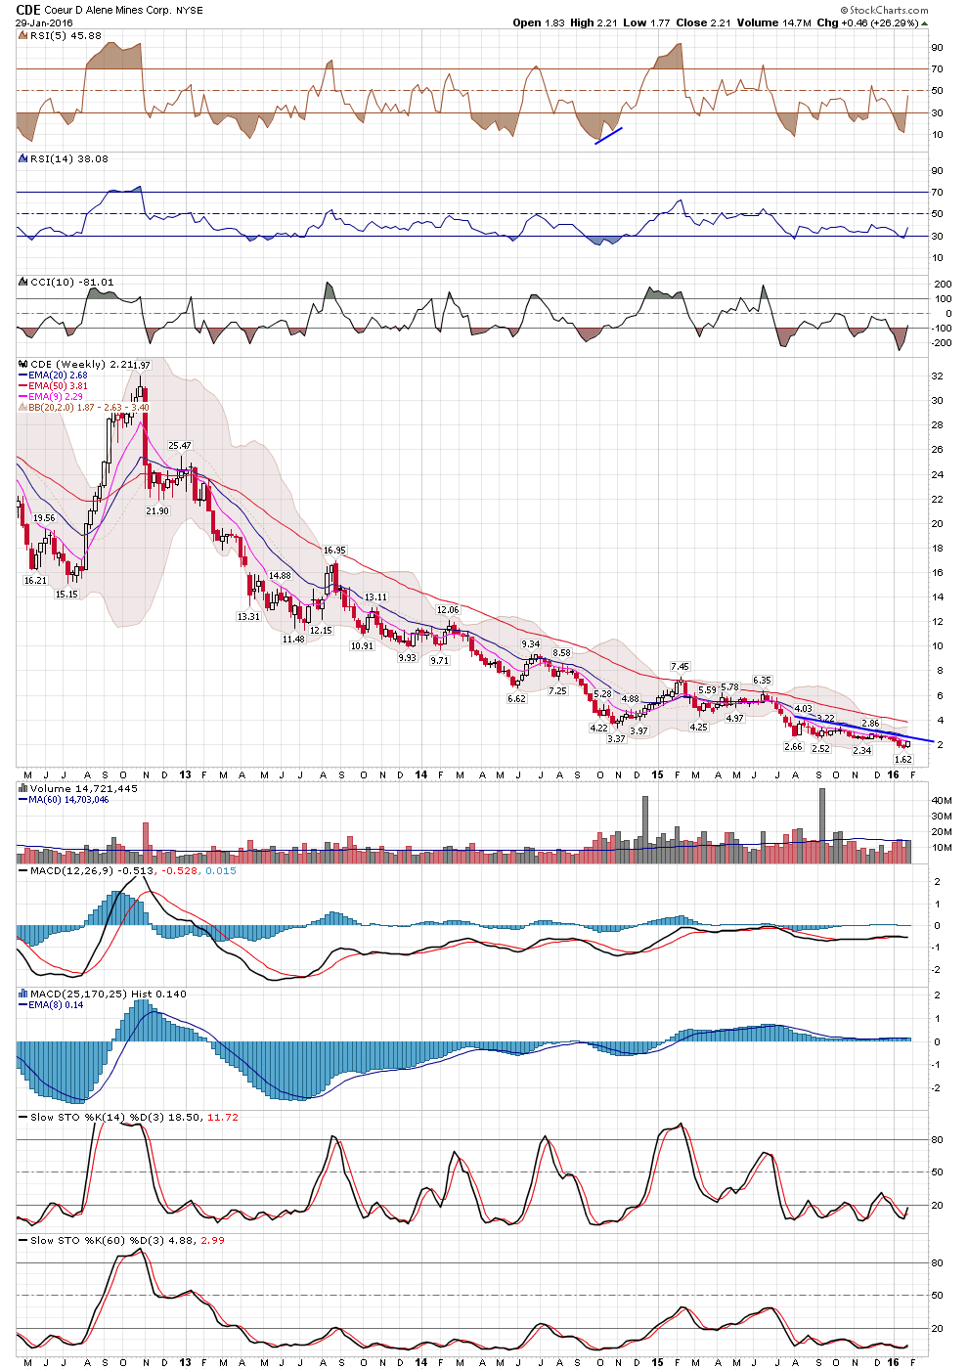This screenshot has width=968, height=1370.
Task: Click the EMA(20) 2.68 legend text
Action: 59,376
